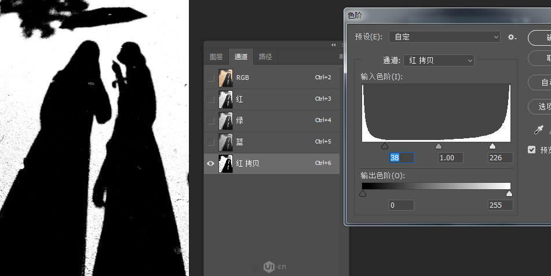Click the RGB channel thumbnail
The image size is (551, 276).
[x=225, y=78]
